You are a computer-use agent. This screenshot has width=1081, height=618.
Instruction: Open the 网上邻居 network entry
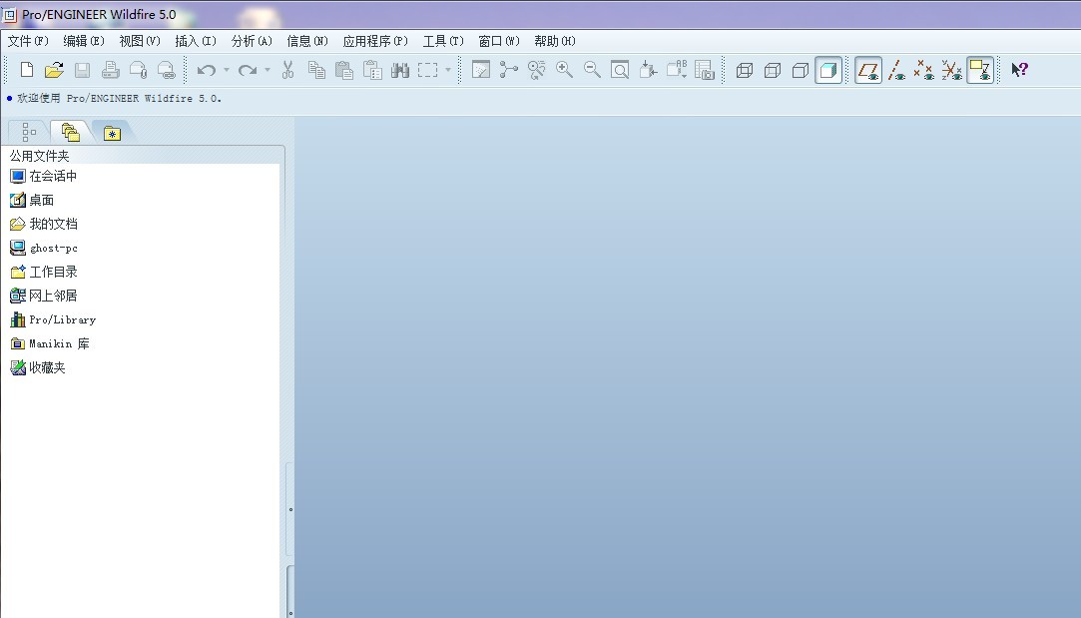click(44, 296)
